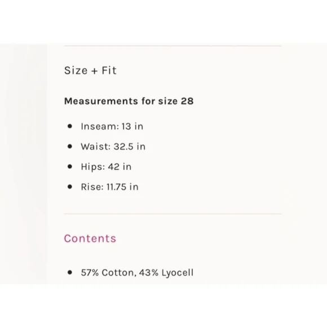Click the bullet point beside Inseam

coord(70,126)
